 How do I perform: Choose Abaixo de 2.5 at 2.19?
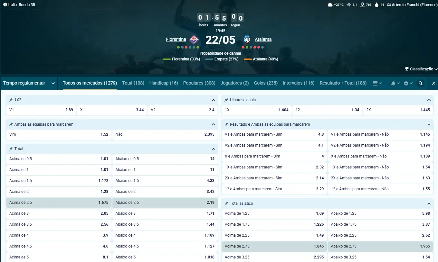tap(165, 203)
